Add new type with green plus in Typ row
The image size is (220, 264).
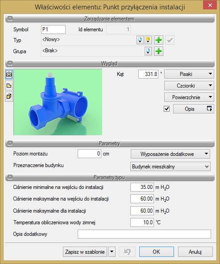(x=158, y=40)
